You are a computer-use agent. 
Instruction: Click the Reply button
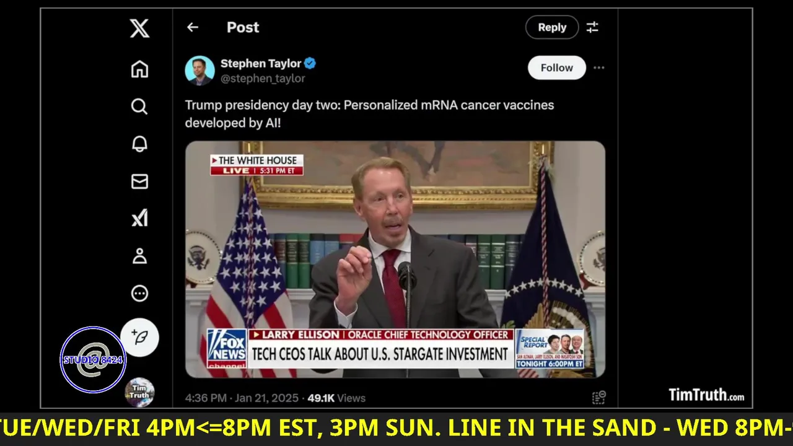552,27
